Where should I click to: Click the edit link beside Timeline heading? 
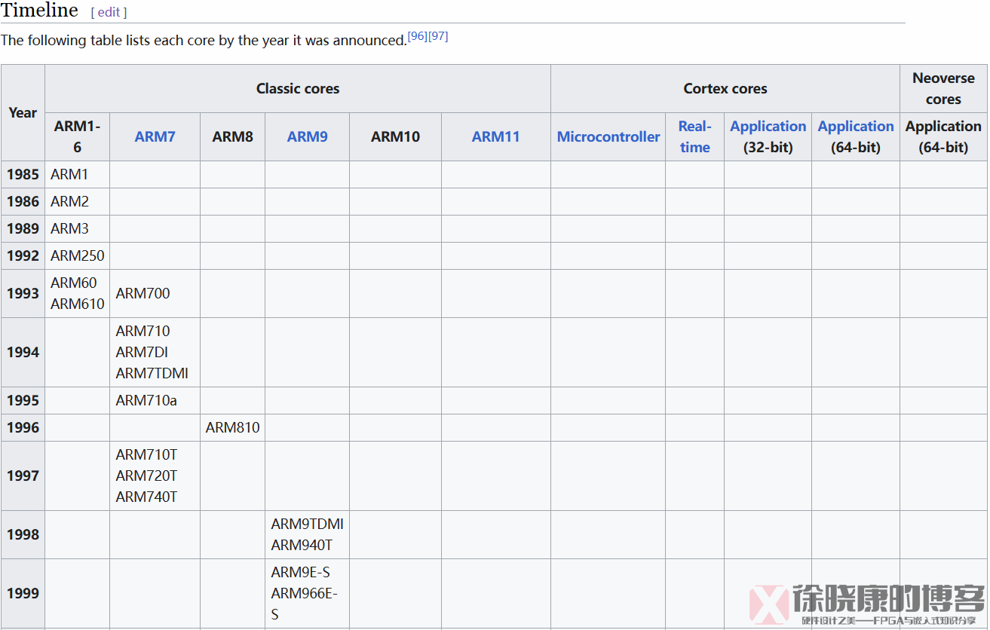tap(109, 12)
